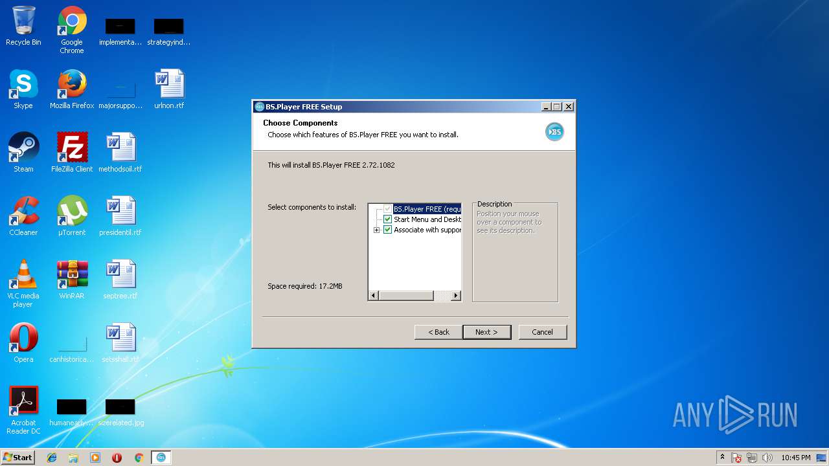Open the volume speaker tray icon

[767, 458]
